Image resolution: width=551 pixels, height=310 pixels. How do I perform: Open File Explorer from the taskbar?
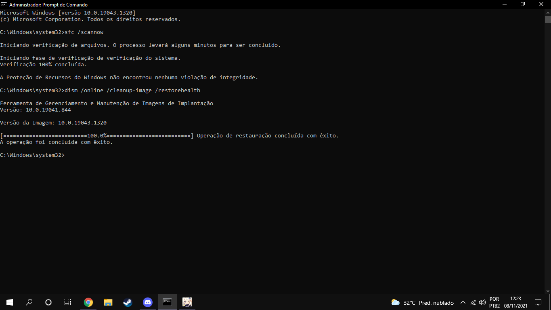[108, 302]
